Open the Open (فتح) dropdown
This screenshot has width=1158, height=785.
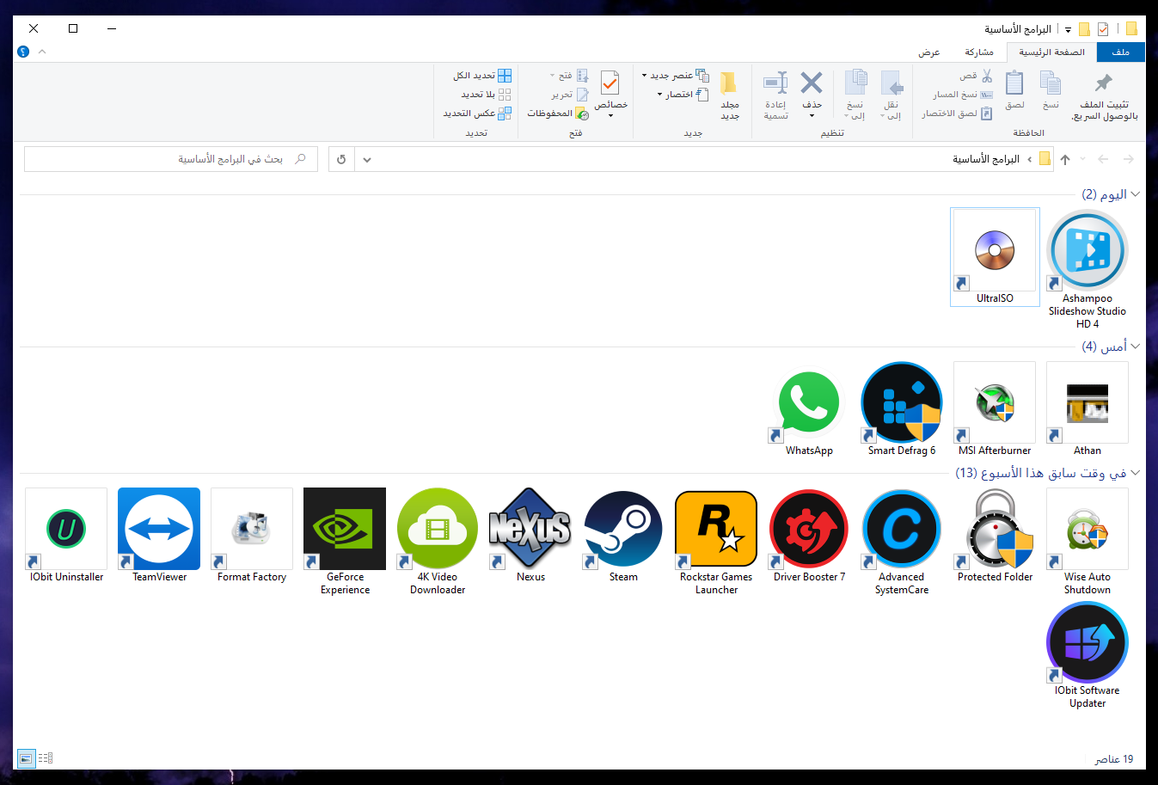click(569, 76)
